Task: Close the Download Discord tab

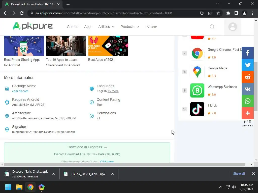Action: 58,4
